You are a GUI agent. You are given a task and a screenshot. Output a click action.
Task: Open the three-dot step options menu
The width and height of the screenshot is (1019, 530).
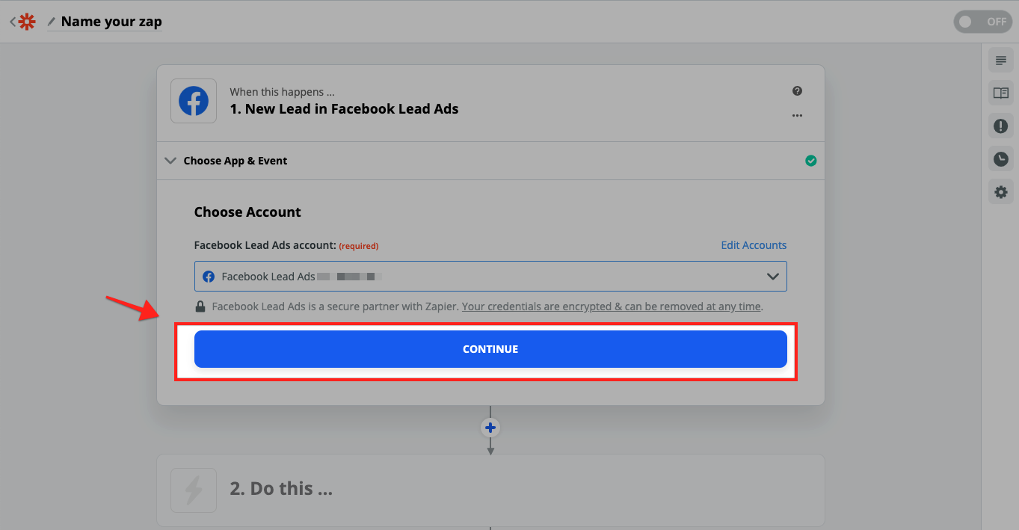(797, 116)
